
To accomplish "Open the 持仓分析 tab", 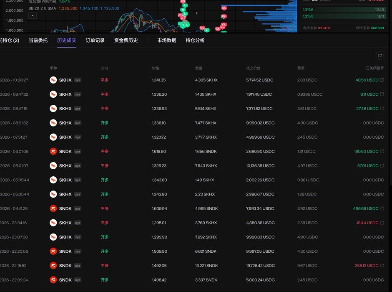I will (195, 41).
